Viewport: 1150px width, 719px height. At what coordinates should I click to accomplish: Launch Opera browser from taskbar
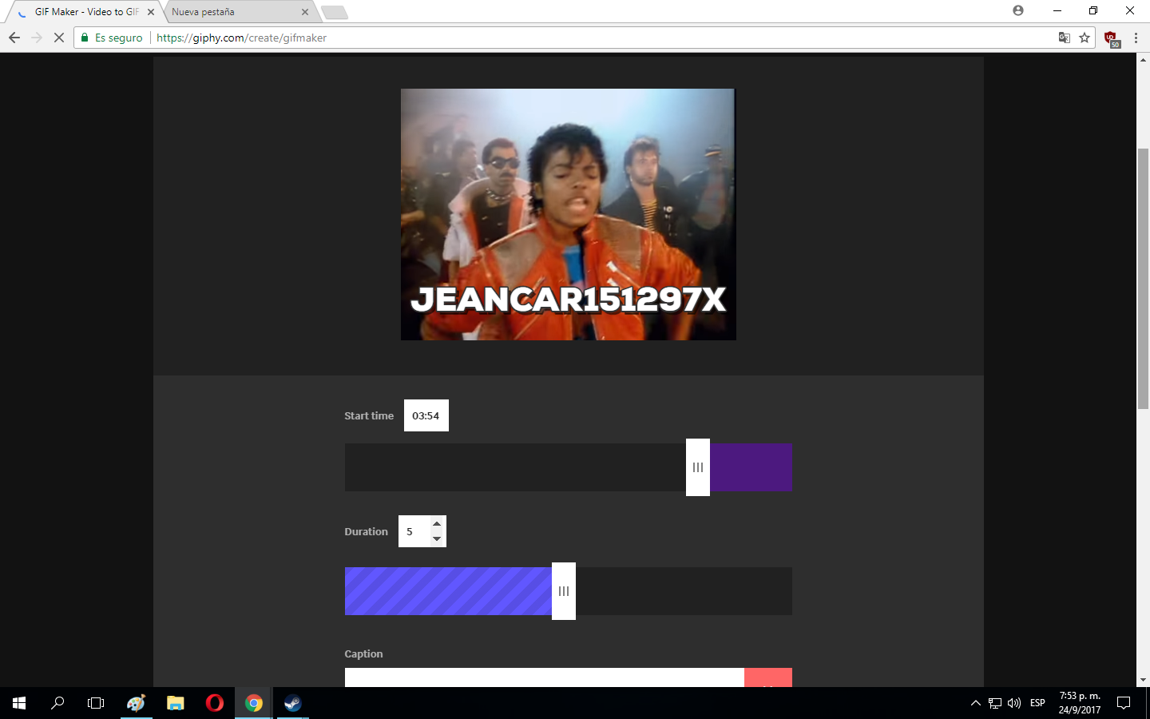pos(214,703)
